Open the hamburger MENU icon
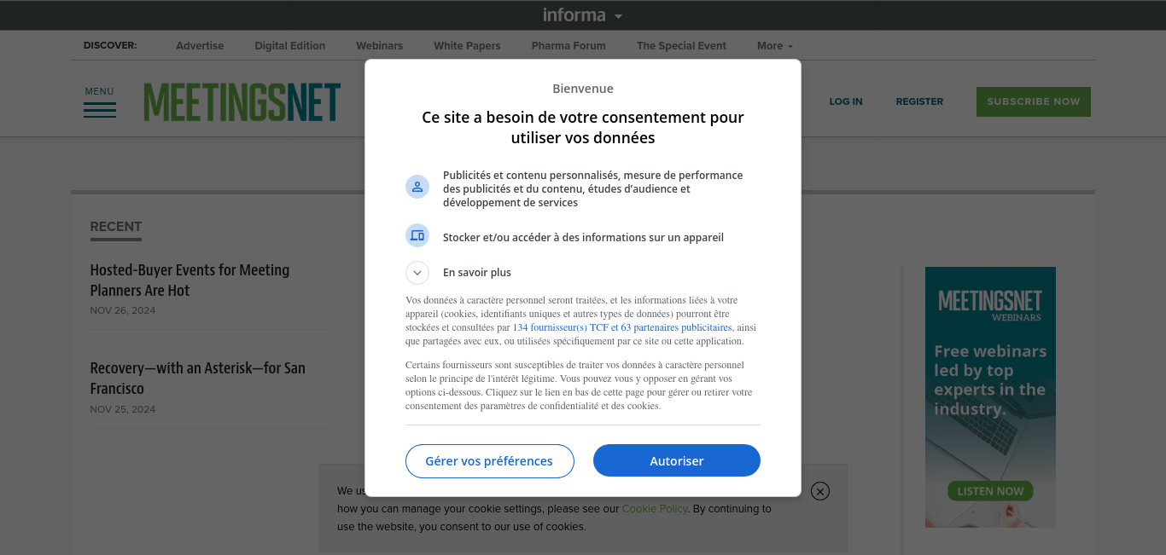 click(100, 102)
